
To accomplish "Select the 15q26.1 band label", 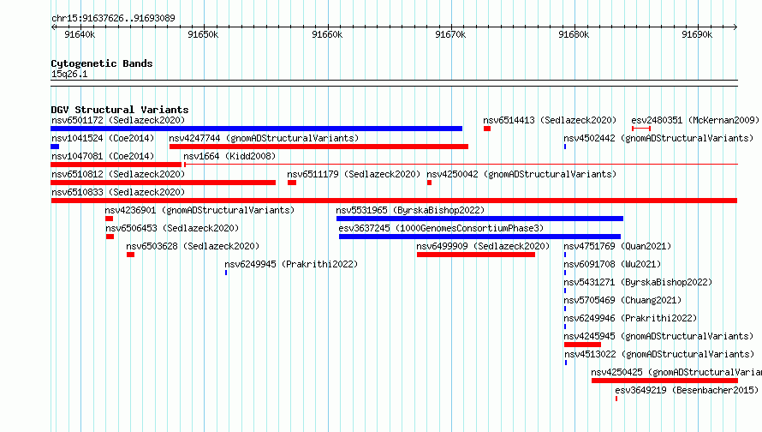I will point(69,74).
